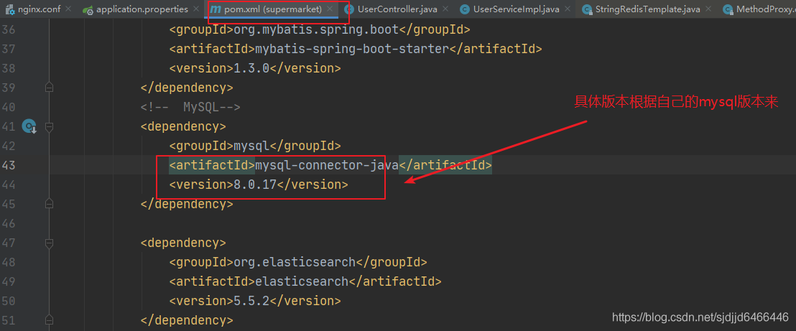
Task: Click the class icon on StringRedisTemplate.java tab
Action: click(586, 9)
